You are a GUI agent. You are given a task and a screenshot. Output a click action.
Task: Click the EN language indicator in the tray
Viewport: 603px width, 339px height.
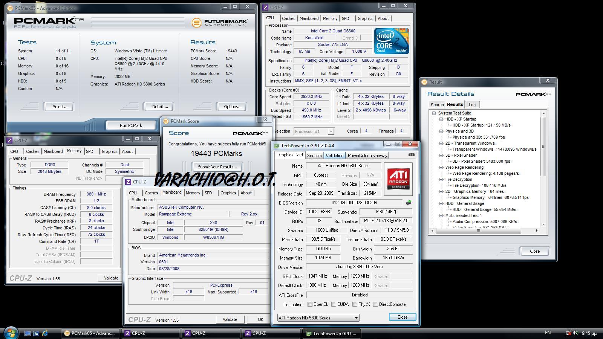(x=548, y=333)
